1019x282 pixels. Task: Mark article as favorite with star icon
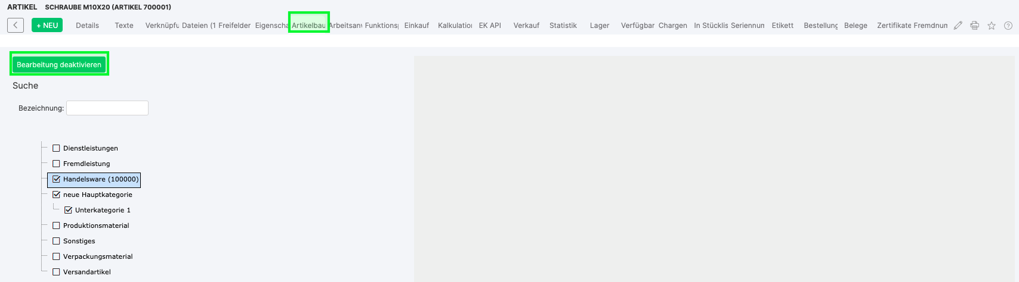tap(991, 26)
